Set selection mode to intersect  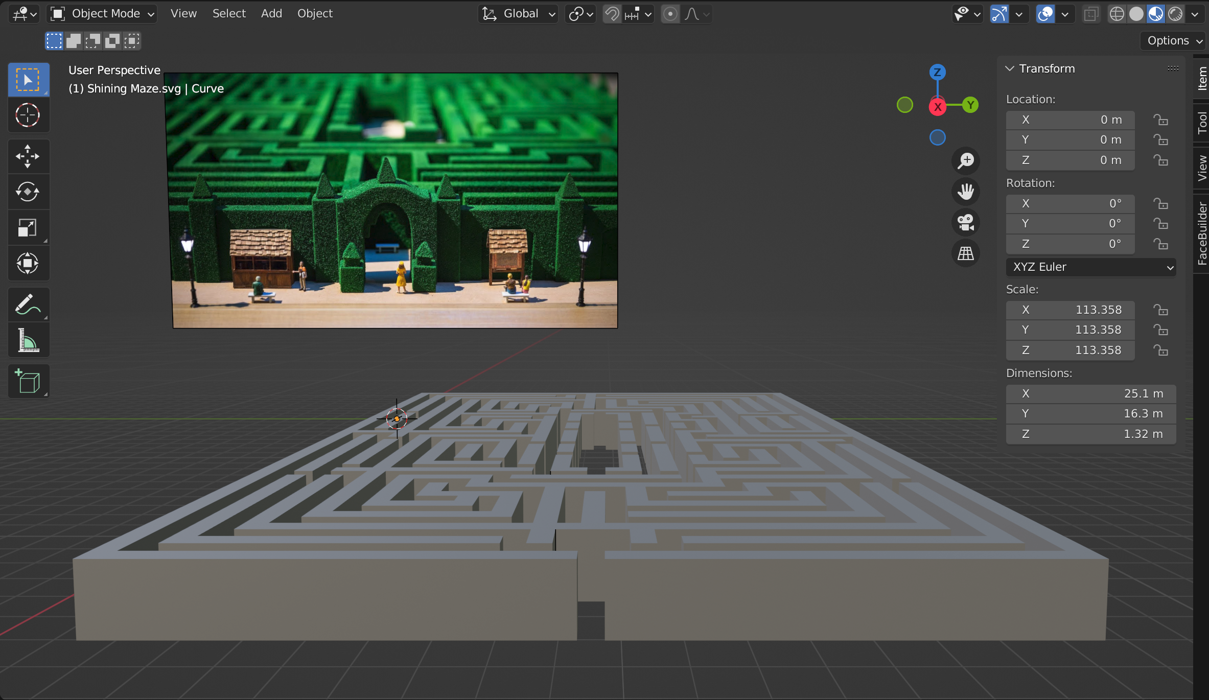(x=132, y=41)
